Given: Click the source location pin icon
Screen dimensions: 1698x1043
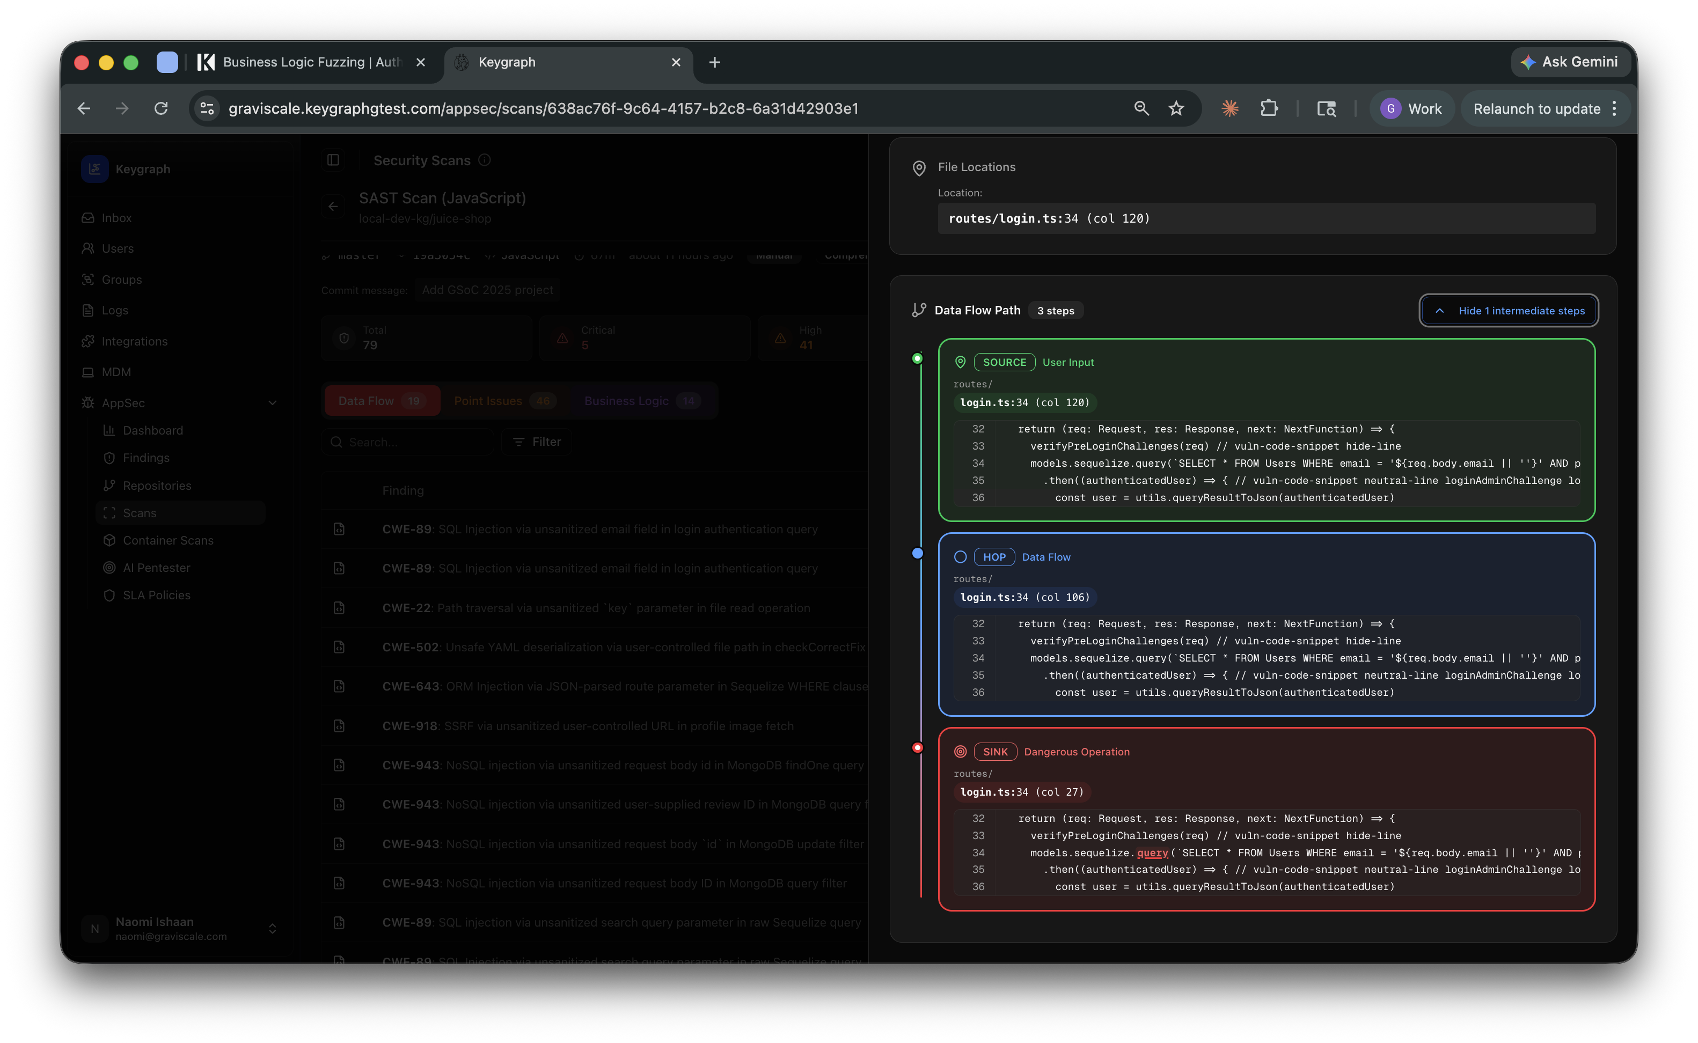Looking at the screenshot, I should tap(960, 362).
